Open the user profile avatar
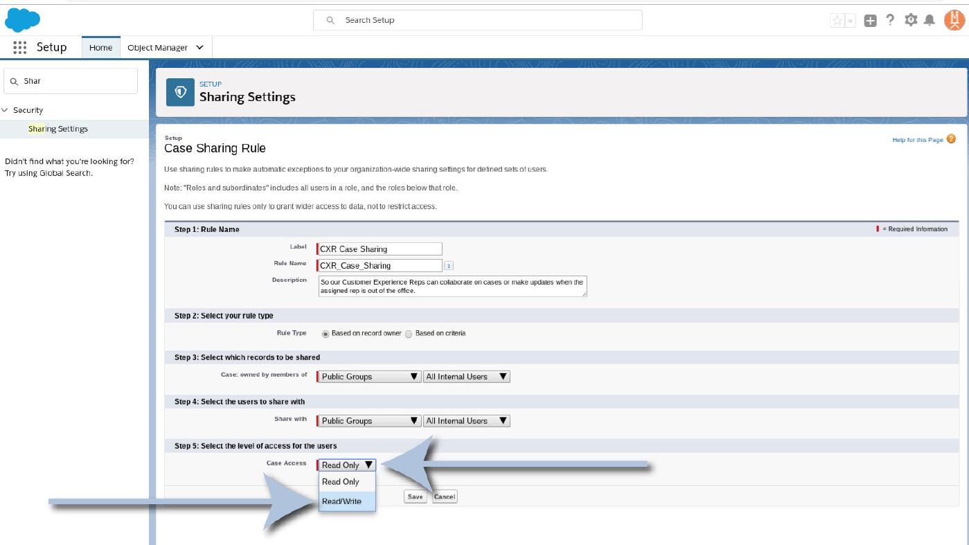This screenshot has height=545, width=969. click(954, 20)
